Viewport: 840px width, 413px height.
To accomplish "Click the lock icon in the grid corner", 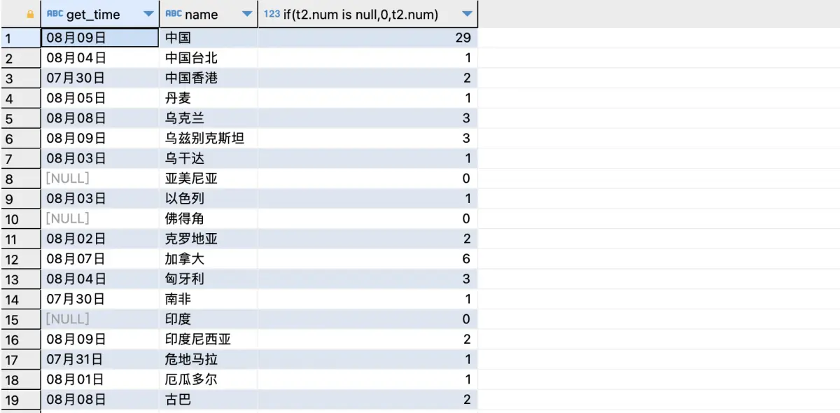I will (x=29, y=14).
